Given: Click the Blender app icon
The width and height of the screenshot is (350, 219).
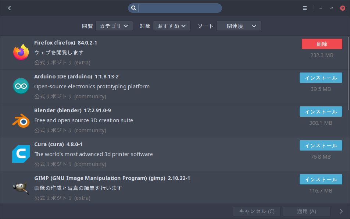Looking at the screenshot, I should click(21, 120).
